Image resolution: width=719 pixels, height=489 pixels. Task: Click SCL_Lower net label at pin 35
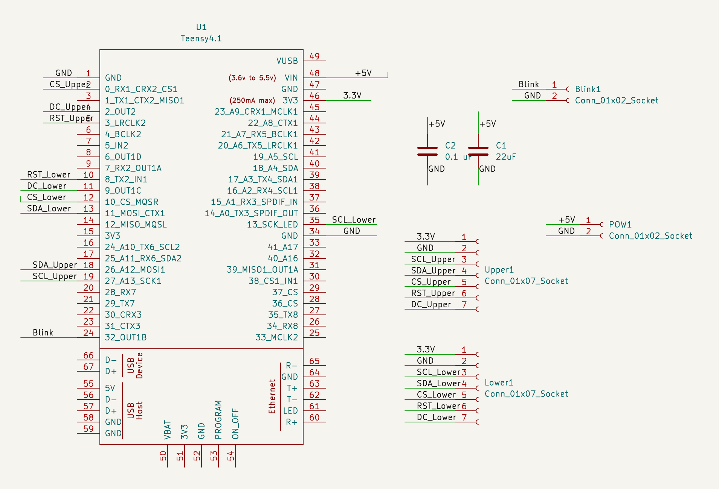click(x=354, y=220)
